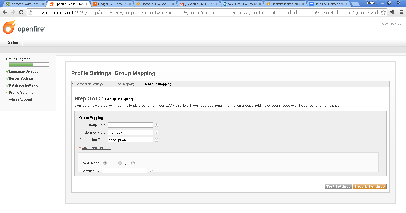
Task: Select No for Posix Mode
Action: click(x=120, y=163)
